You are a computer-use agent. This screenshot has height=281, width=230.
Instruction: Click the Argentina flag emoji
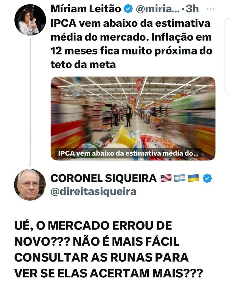click(180, 178)
